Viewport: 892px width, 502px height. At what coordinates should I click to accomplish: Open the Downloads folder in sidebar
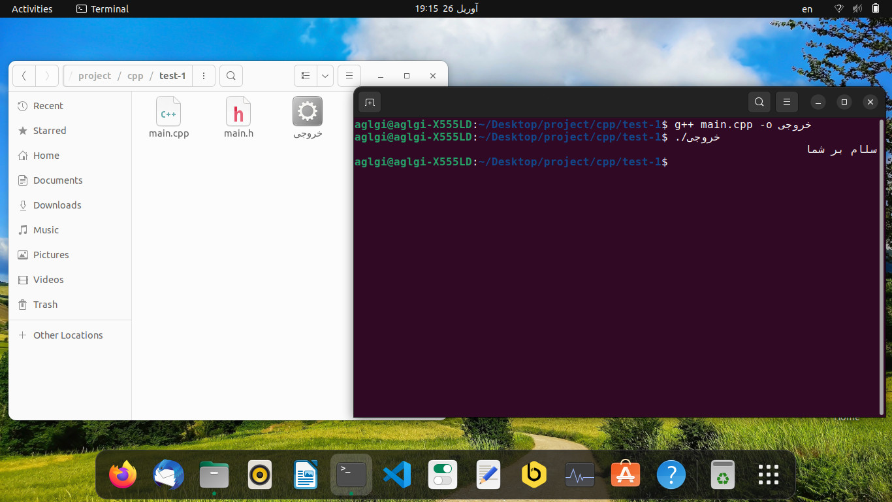tap(57, 205)
